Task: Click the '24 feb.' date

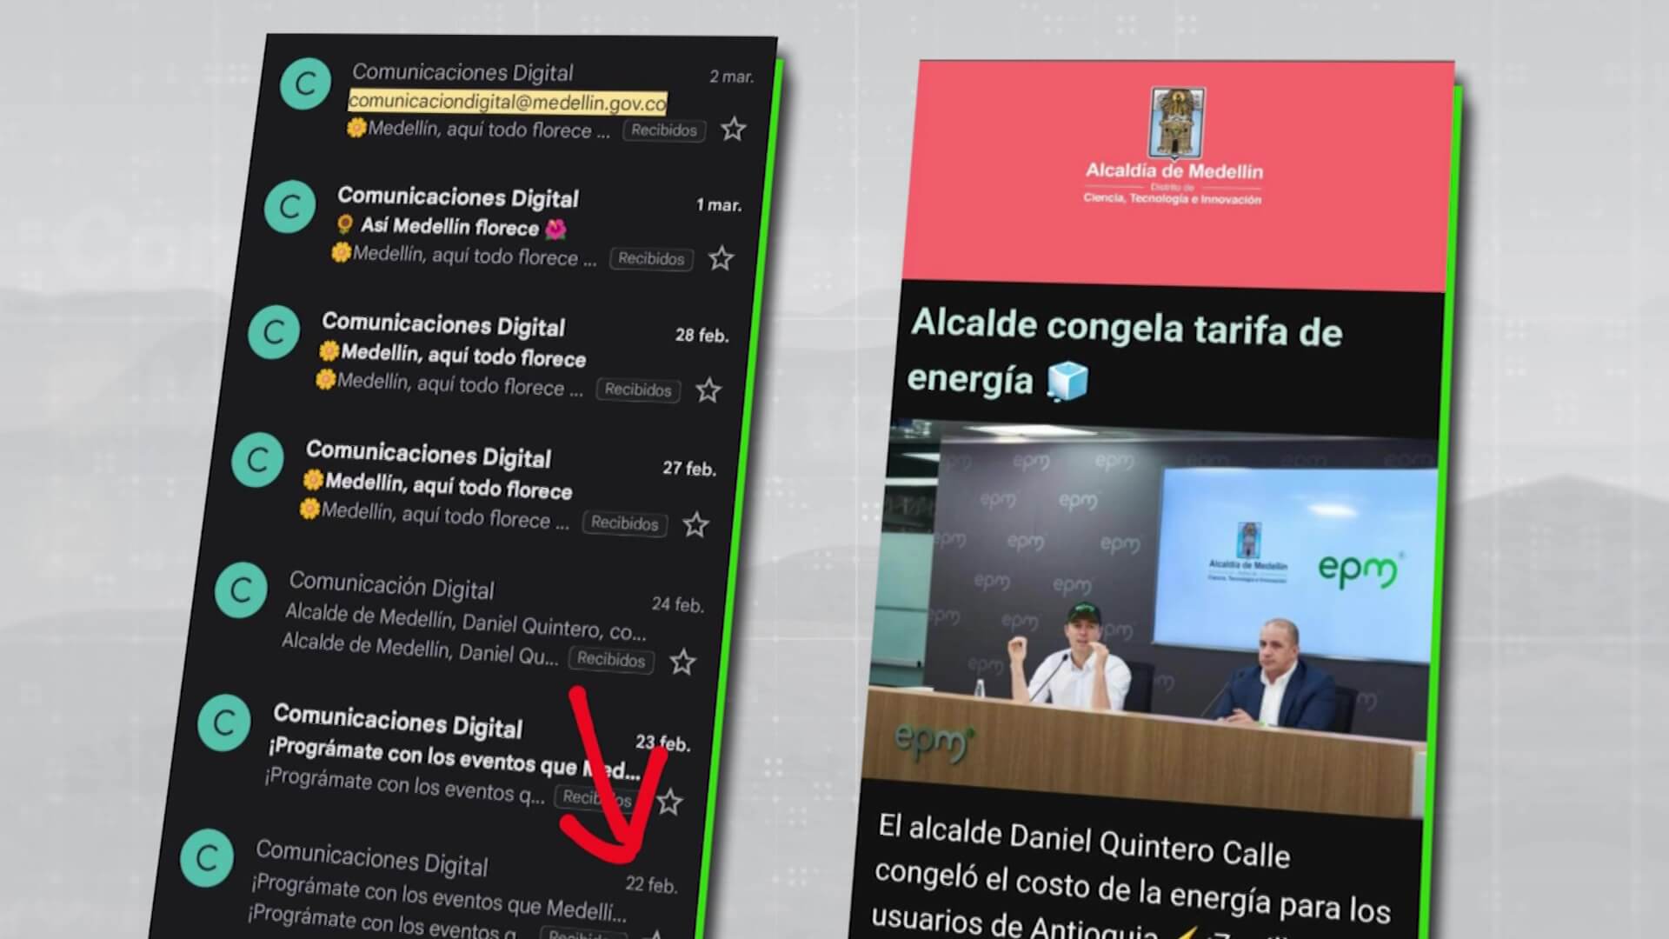Action: [x=677, y=604]
